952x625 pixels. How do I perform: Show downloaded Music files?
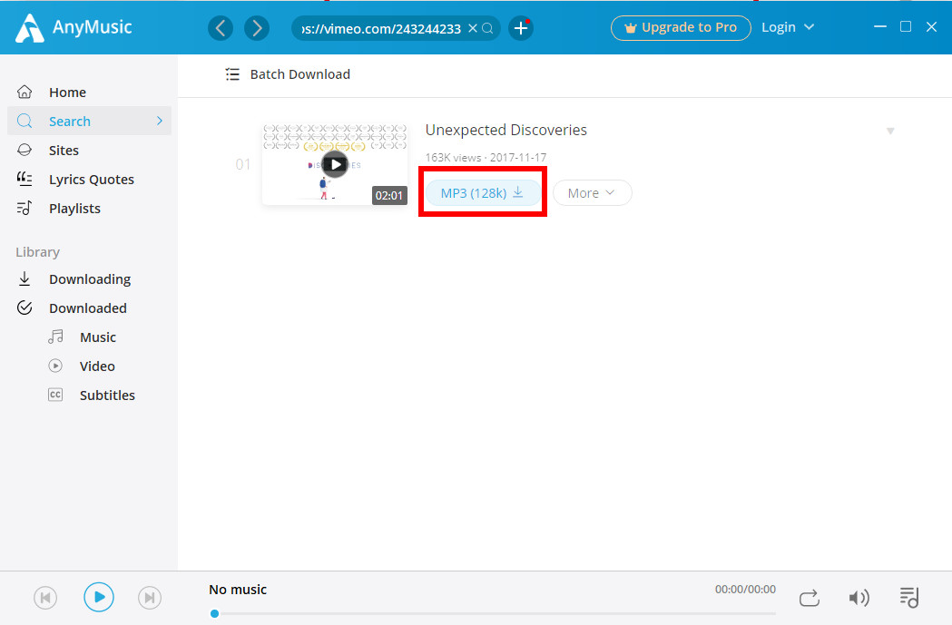(x=89, y=337)
